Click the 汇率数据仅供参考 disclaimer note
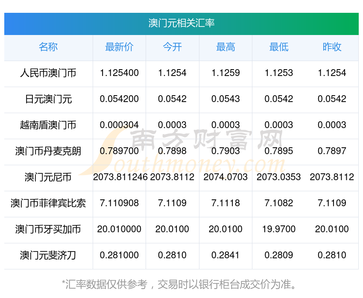This screenshot has height=298, width=363. [179, 284]
